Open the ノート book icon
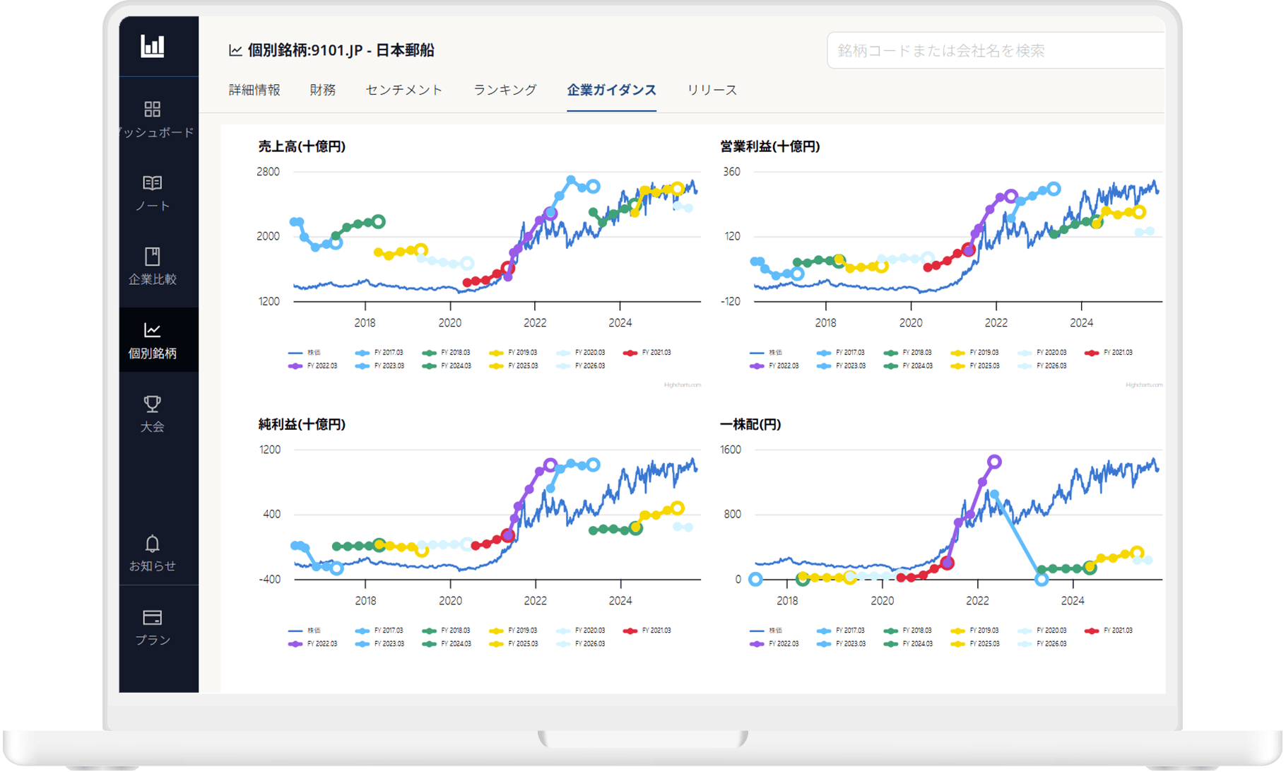This screenshot has width=1286, height=772. click(152, 183)
